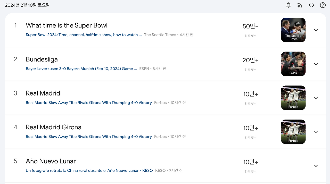The height and width of the screenshot is (184, 330).
Task: Click the Bundesliga trend title
Action: click(42, 59)
